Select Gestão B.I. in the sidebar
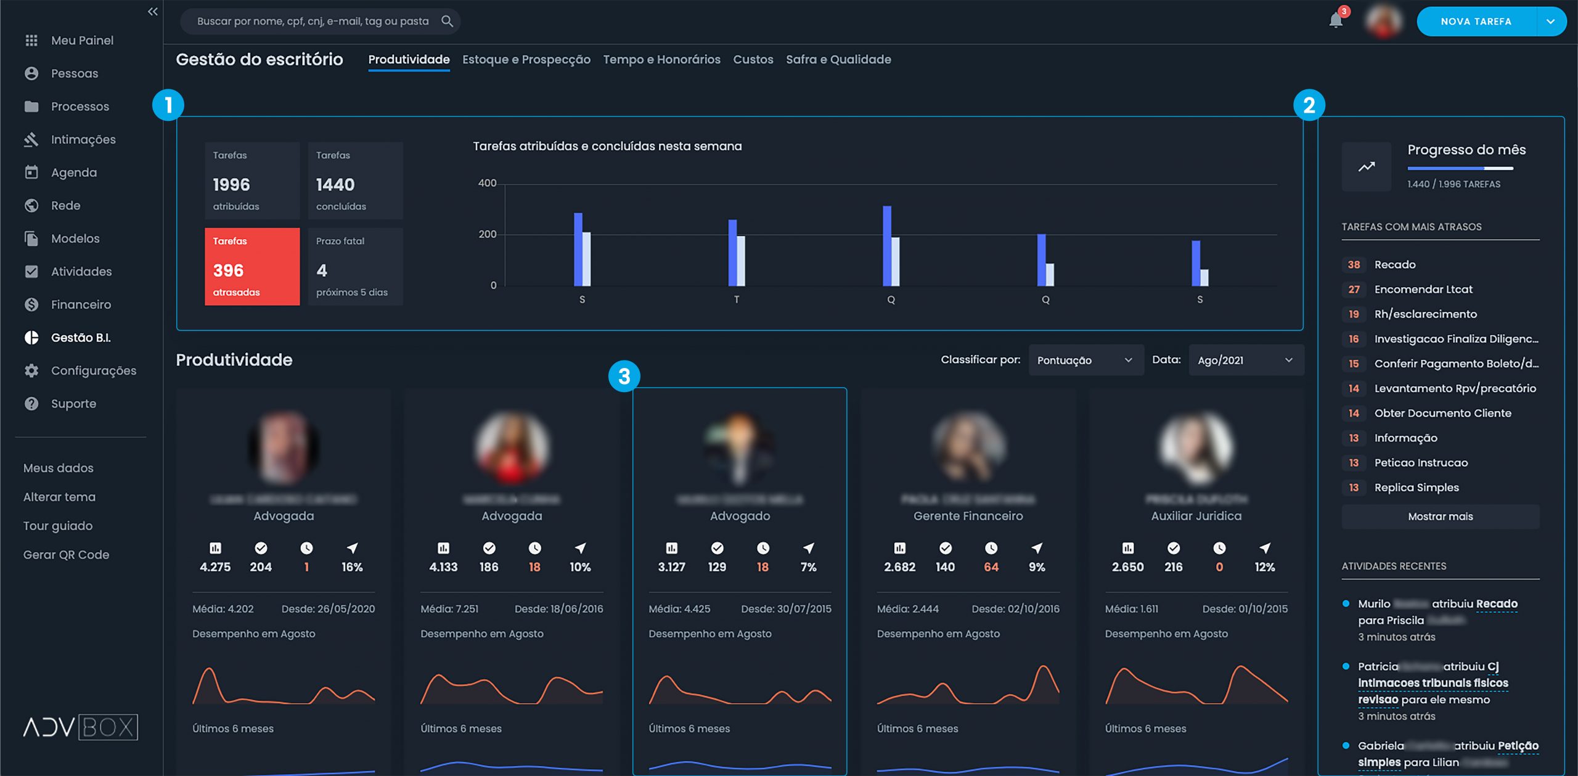The width and height of the screenshot is (1578, 776). coord(83,338)
